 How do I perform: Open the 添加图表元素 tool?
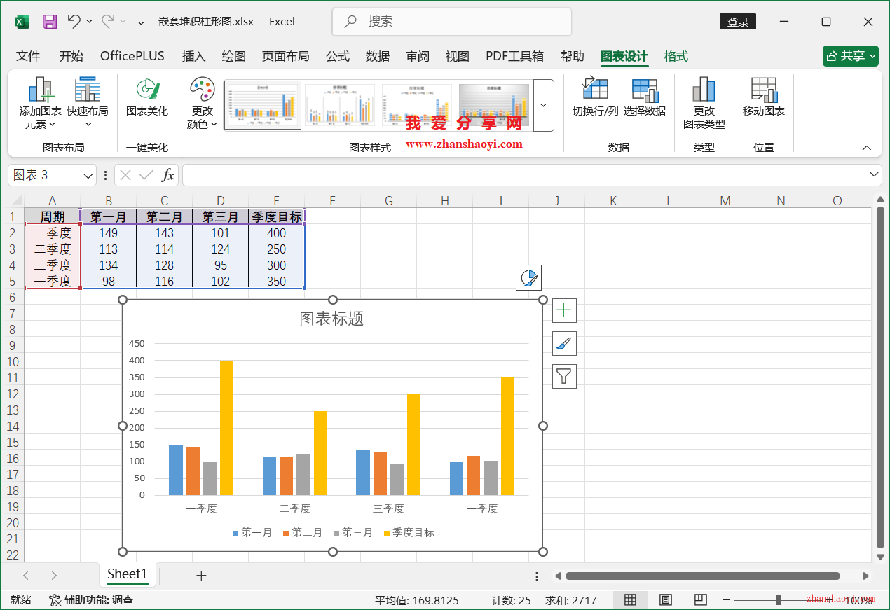(x=39, y=104)
